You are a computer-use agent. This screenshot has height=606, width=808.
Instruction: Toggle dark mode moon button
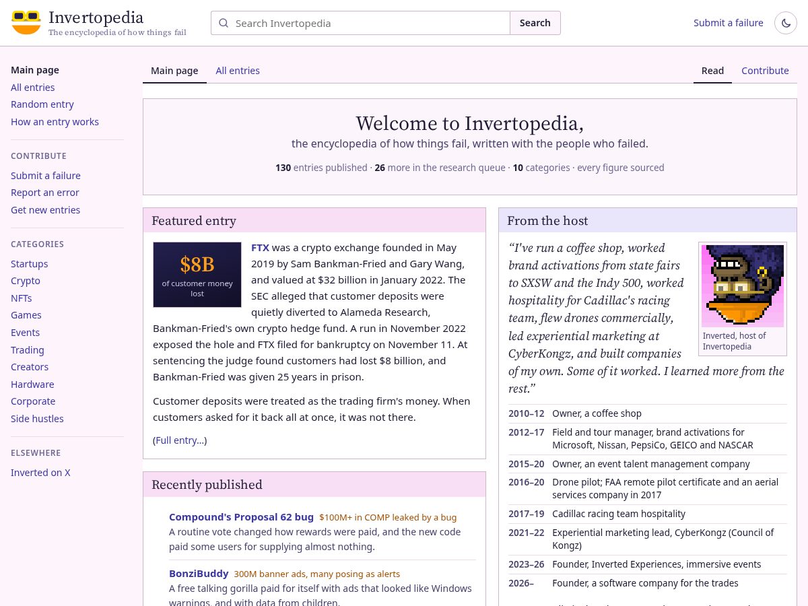coord(786,23)
